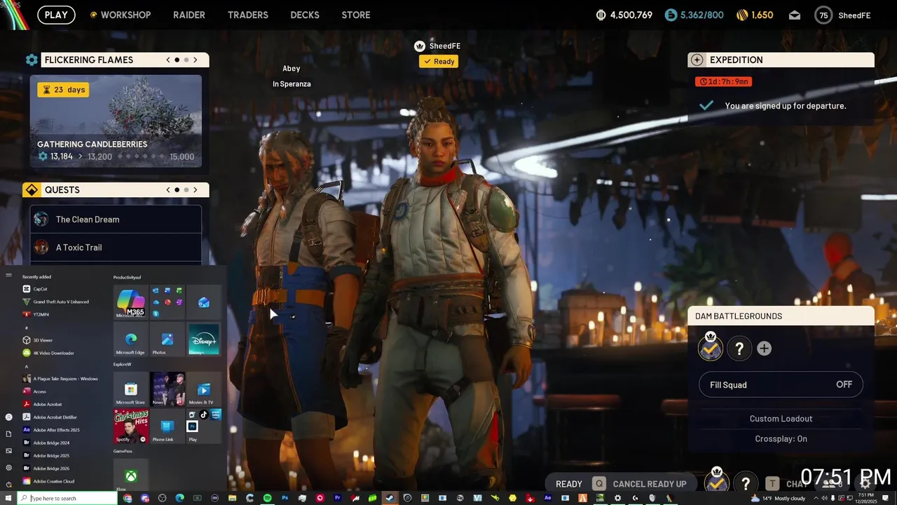
Task: Open the RAIDER tab
Action: [x=189, y=15]
